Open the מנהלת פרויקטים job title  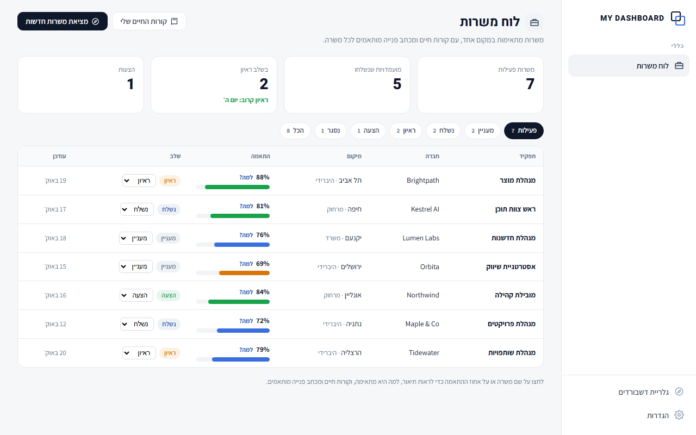pos(512,324)
